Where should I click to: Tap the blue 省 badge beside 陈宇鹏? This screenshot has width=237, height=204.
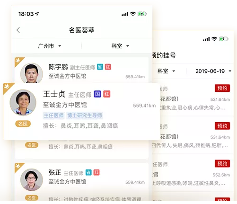(100, 67)
